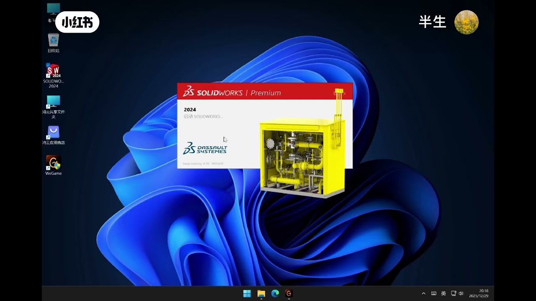Open the Recycle Bin (回收站) desktop icon

[53, 43]
